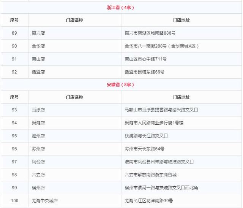The width and height of the screenshot is (243, 208).
Task: Click serial number 100
Action: (14, 201)
